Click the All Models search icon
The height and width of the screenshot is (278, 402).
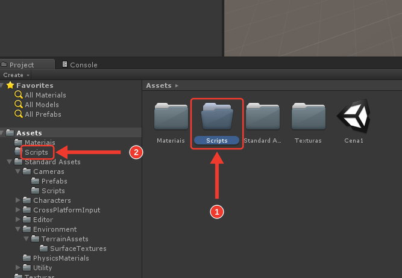(19, 105)
